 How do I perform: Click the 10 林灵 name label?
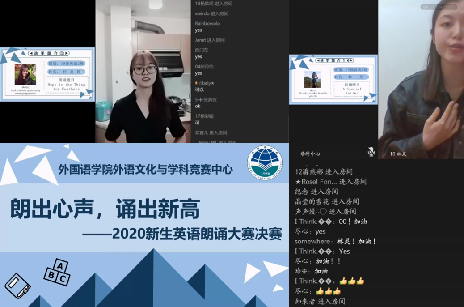pyautogui.click(x=398, y=154)
